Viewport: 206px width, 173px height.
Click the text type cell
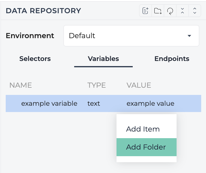94,104
